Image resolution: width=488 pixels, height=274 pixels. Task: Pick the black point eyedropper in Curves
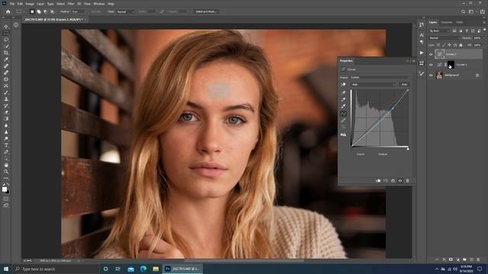(x=344, y=93)
